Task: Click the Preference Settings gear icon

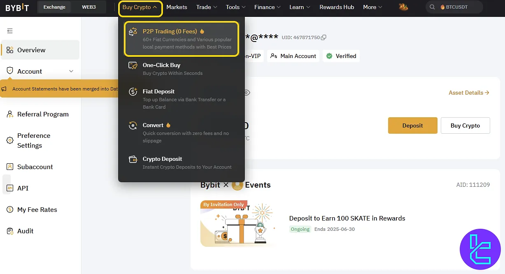Action: pos(10,140)
